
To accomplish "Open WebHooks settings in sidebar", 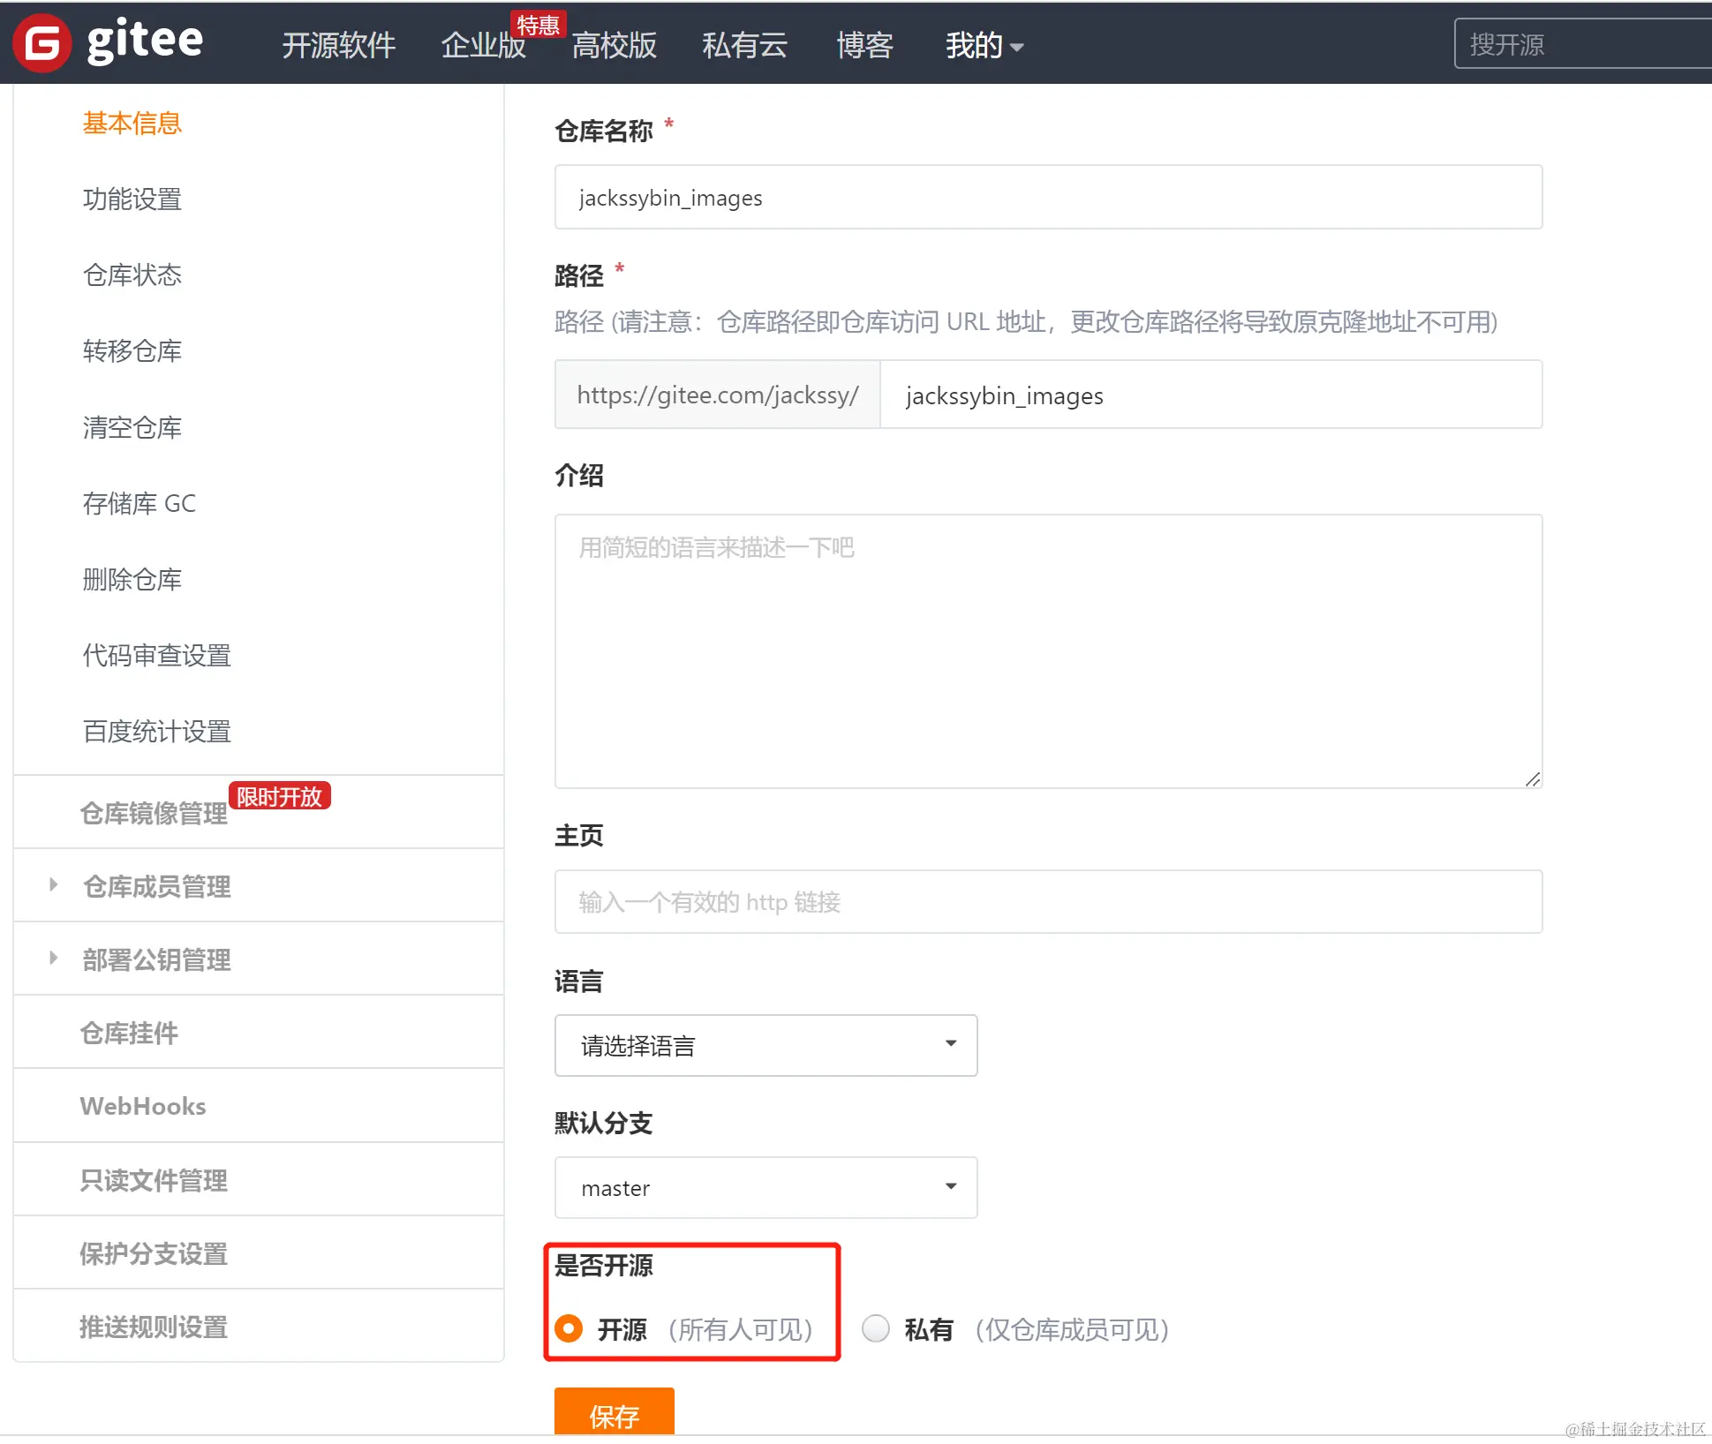I will tap(143, 1106).
